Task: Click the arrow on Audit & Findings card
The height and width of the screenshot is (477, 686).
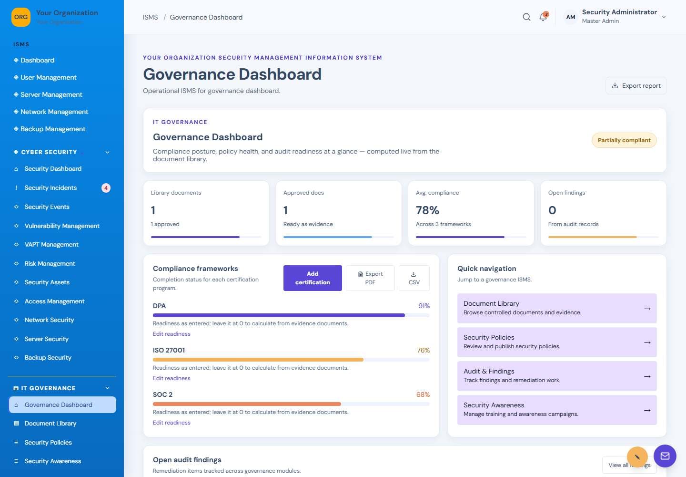Action: [x=647, y=376]
